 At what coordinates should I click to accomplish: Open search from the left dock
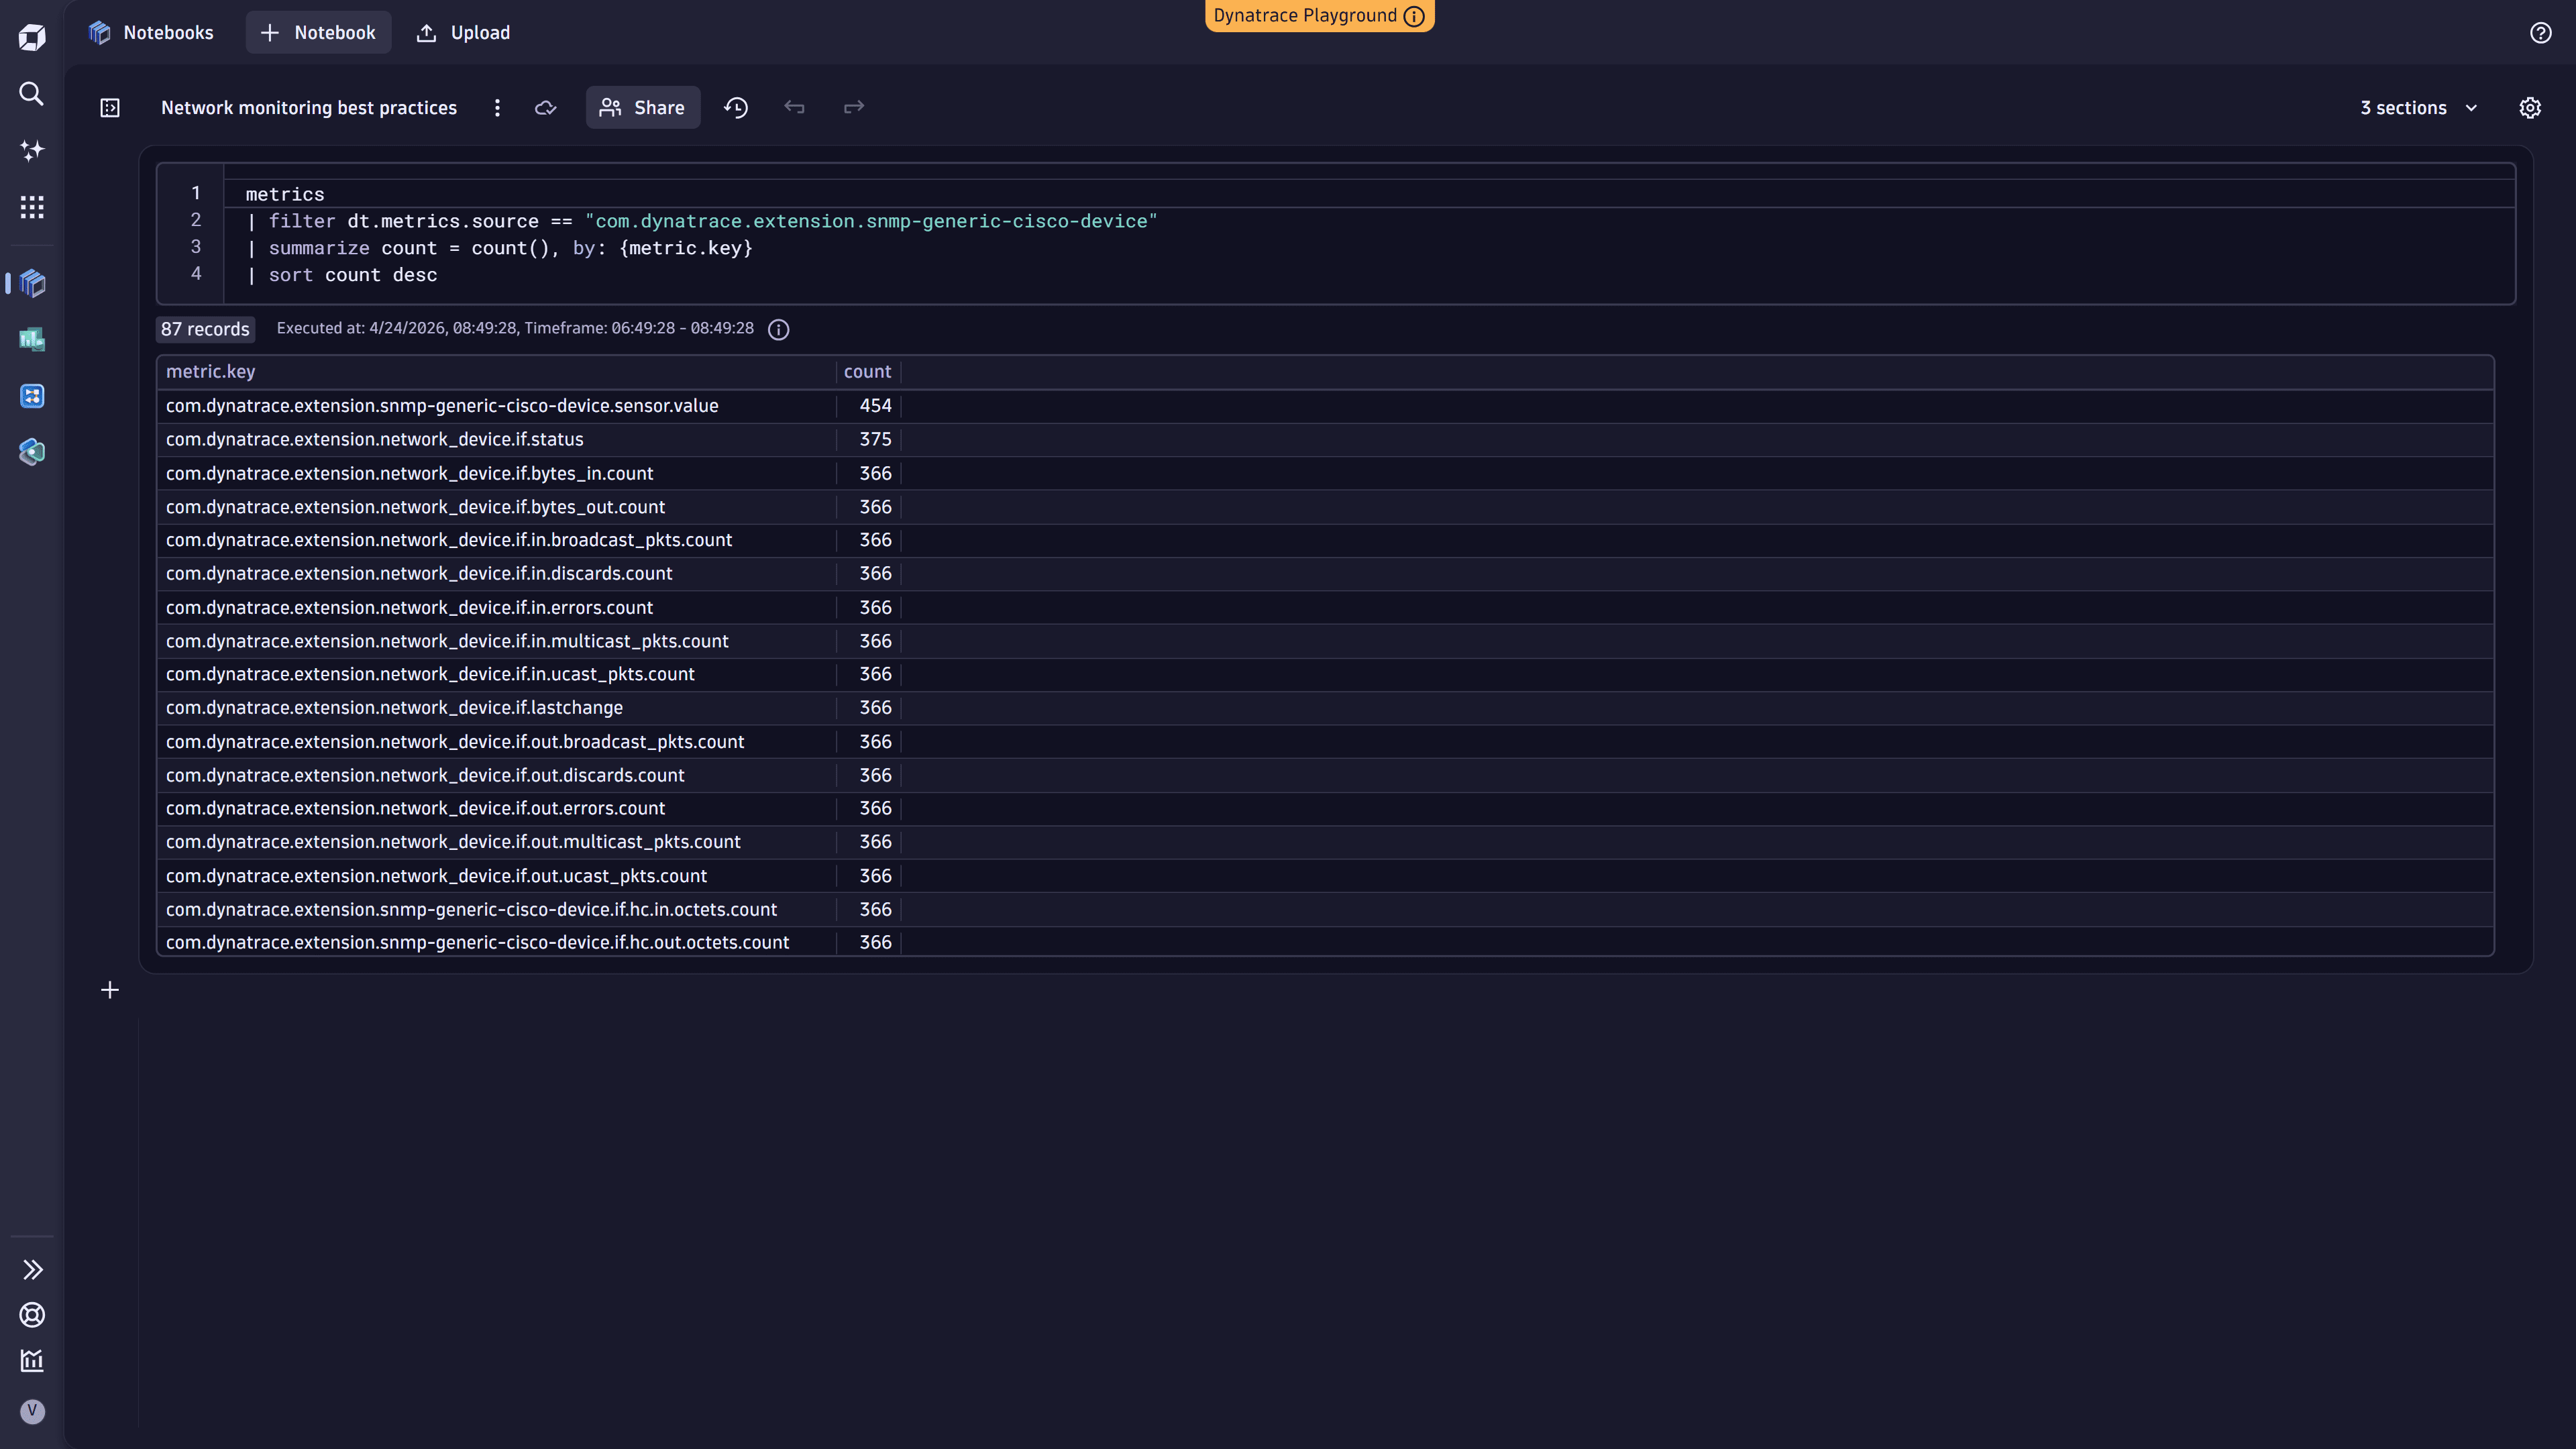(32, 94)
